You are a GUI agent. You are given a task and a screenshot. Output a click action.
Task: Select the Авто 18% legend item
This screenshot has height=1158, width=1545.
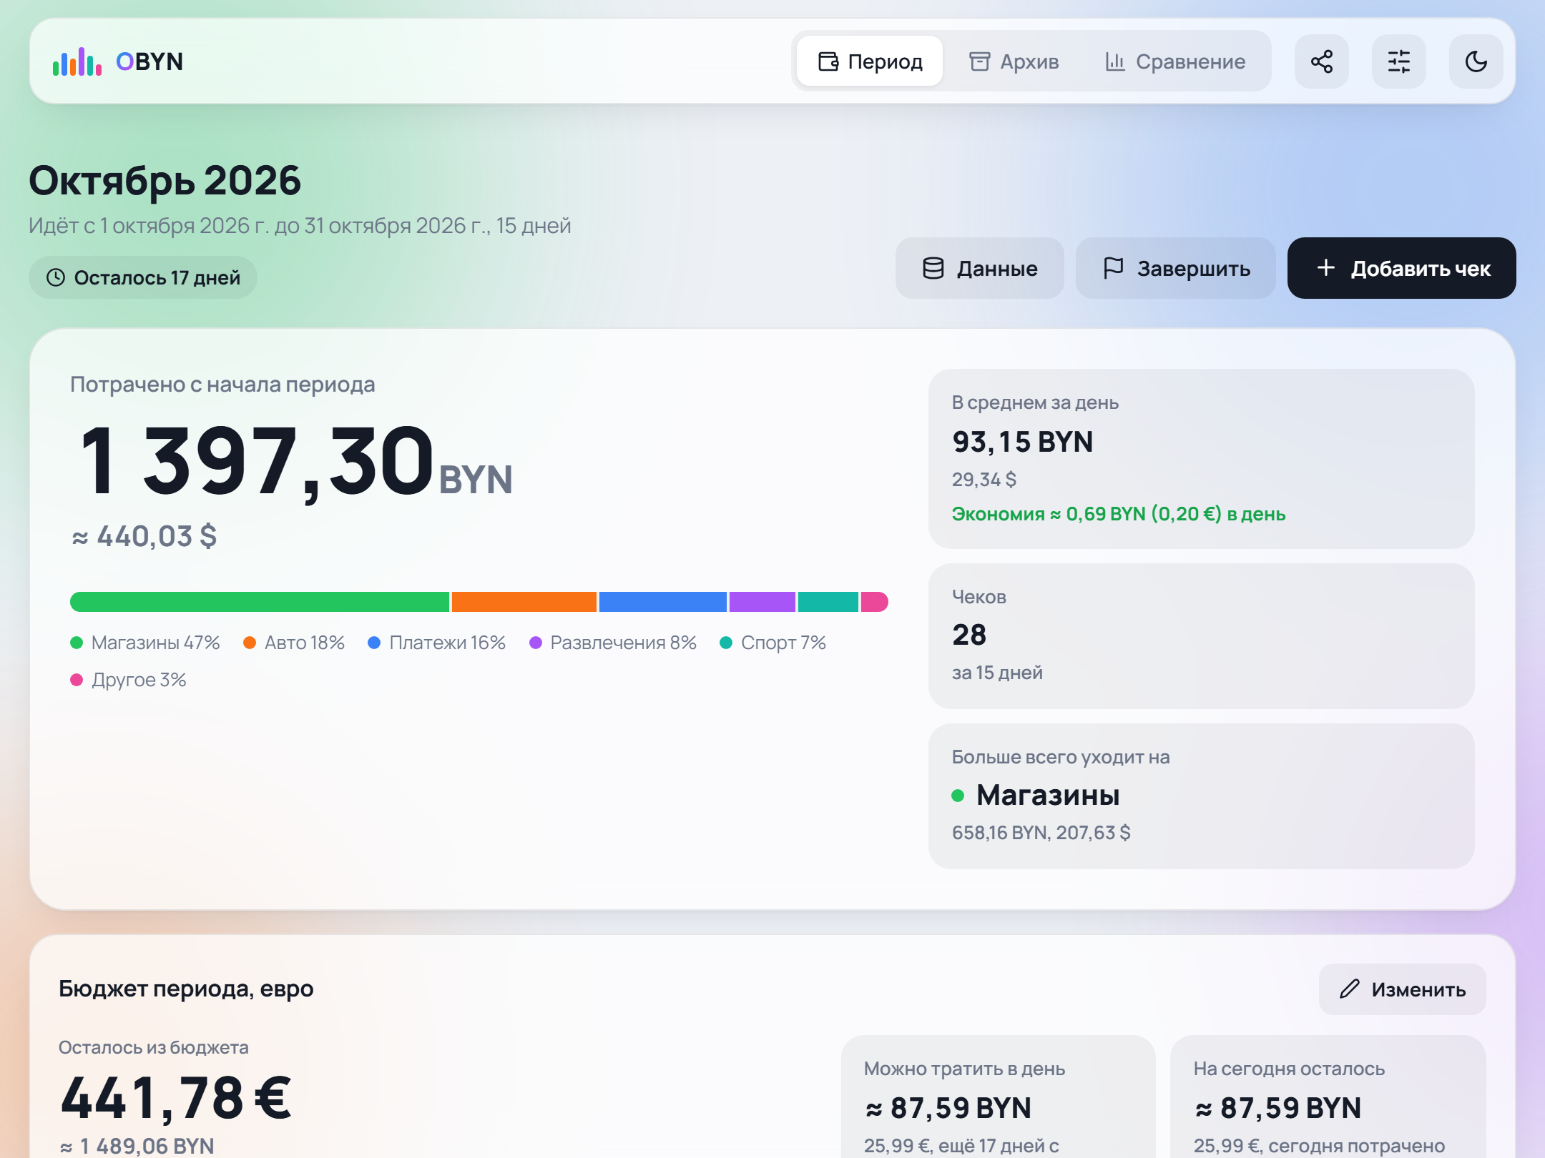294,643
